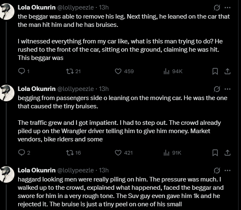This screenshot has width=241, height=210.
Task: Reply to the tweet with 2 comments
Action: coord(24,153)
